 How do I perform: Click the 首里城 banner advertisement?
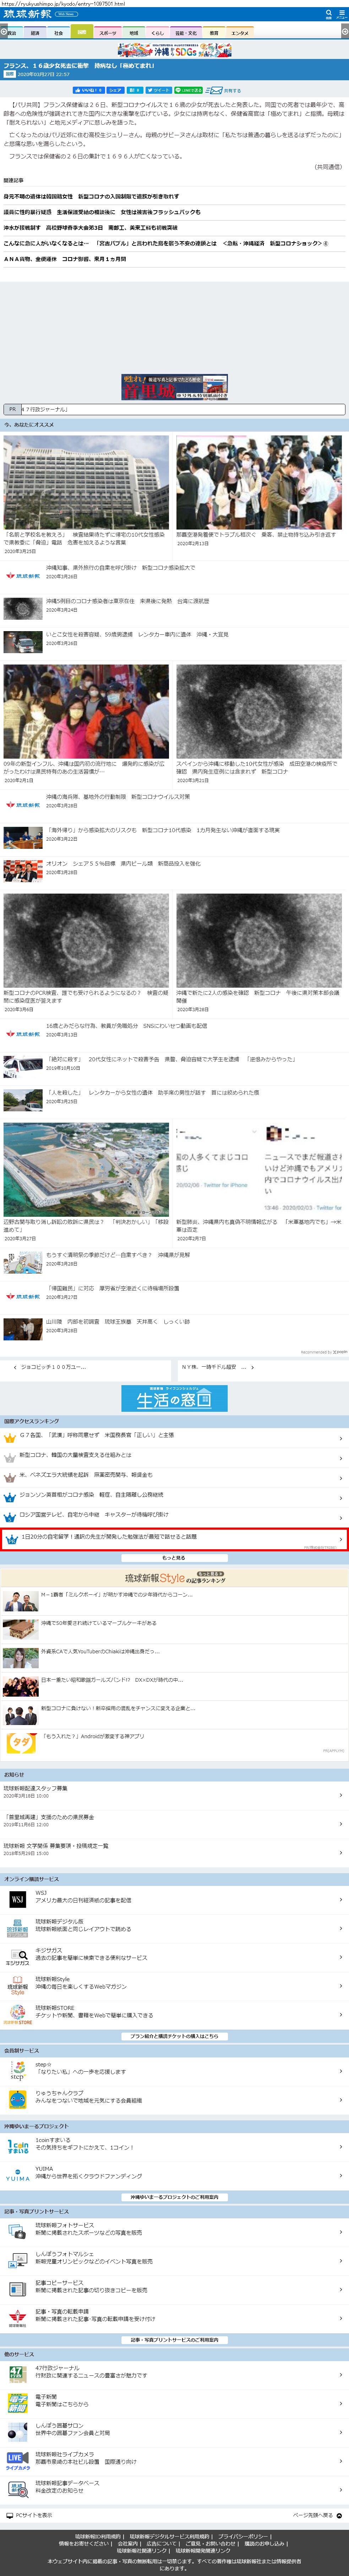174,387
